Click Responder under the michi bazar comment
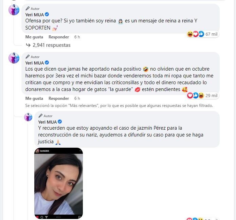Screen dimensions: 236x220 (x=59, y=98)
